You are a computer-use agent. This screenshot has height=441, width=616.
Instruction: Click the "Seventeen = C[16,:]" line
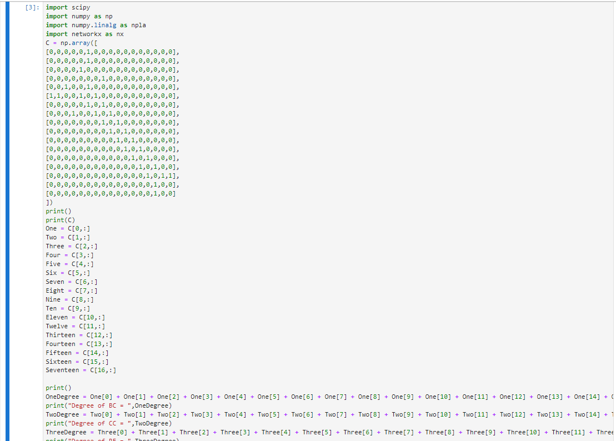pyautogui.click(x=81, y=370)
